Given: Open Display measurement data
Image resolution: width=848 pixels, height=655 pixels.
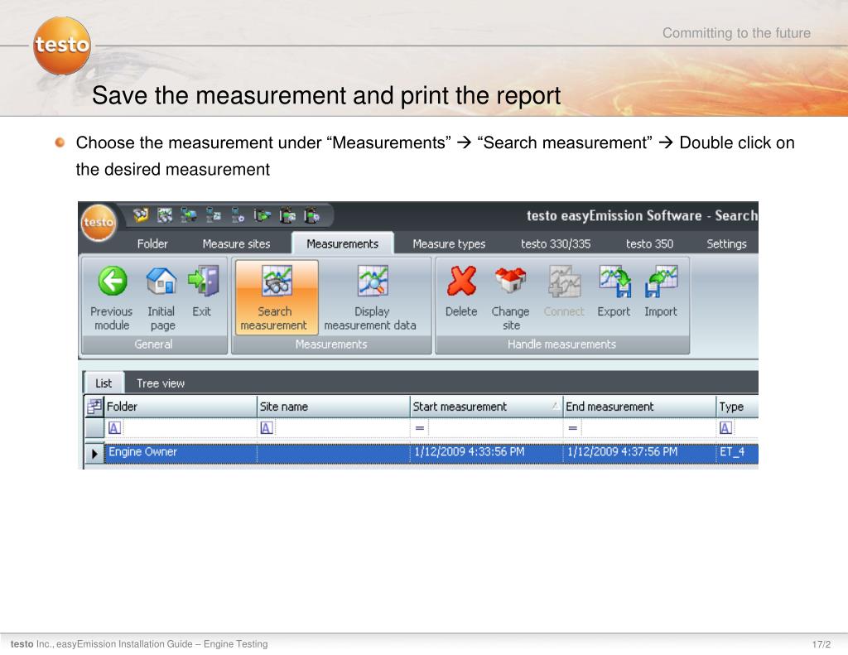Looking at the screenshot, I should coord(370,297).
